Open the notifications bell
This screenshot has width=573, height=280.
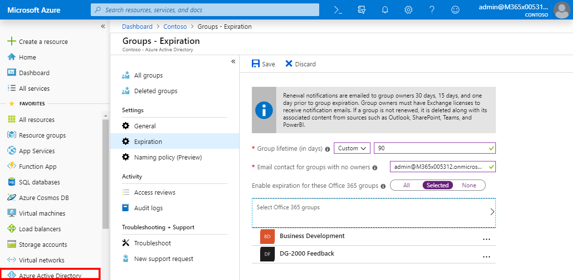click(385, 10)
